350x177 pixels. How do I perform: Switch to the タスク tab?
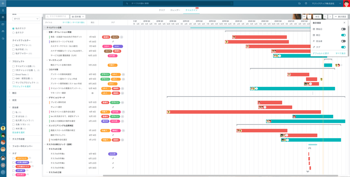point(162,10)
